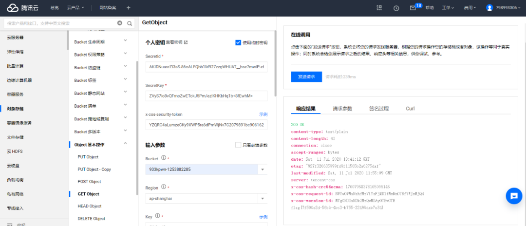Select 边缘计算机器 in product list
The image size is (526, 226).
coord(19,80)
